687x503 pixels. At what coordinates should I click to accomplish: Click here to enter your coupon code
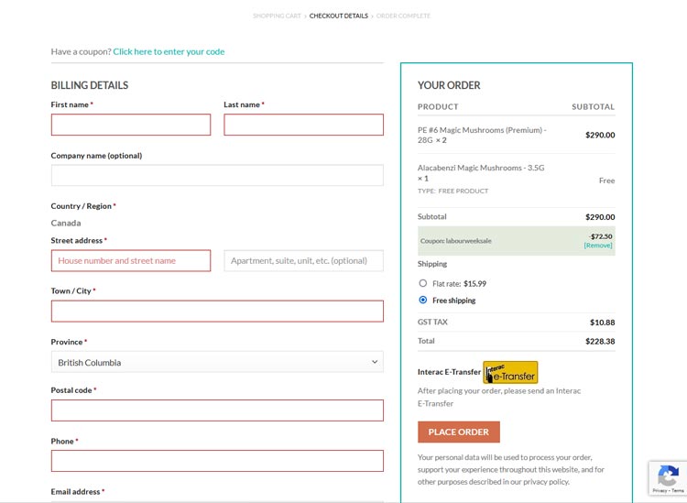(169, 51)
